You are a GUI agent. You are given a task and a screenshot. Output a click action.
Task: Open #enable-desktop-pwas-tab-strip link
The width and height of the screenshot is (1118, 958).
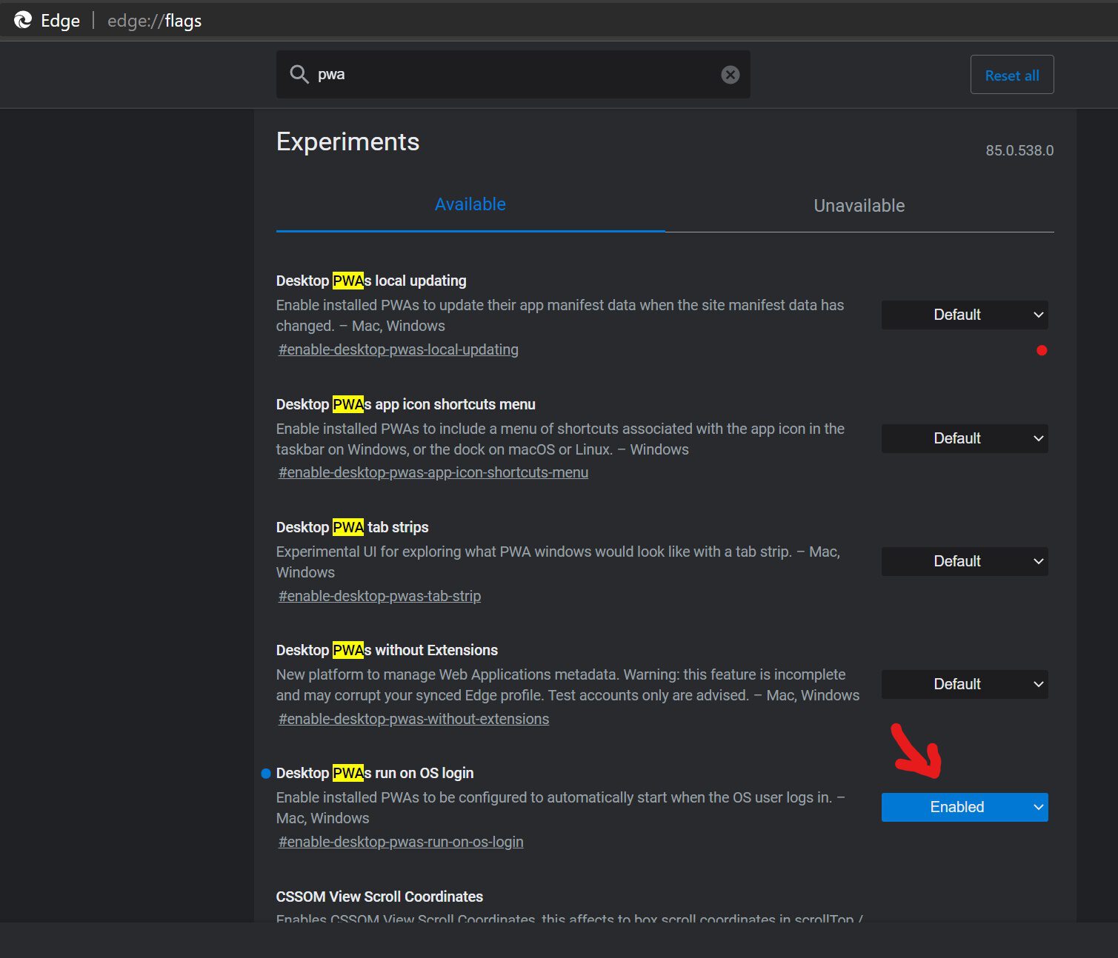click(x=379, y=596)
